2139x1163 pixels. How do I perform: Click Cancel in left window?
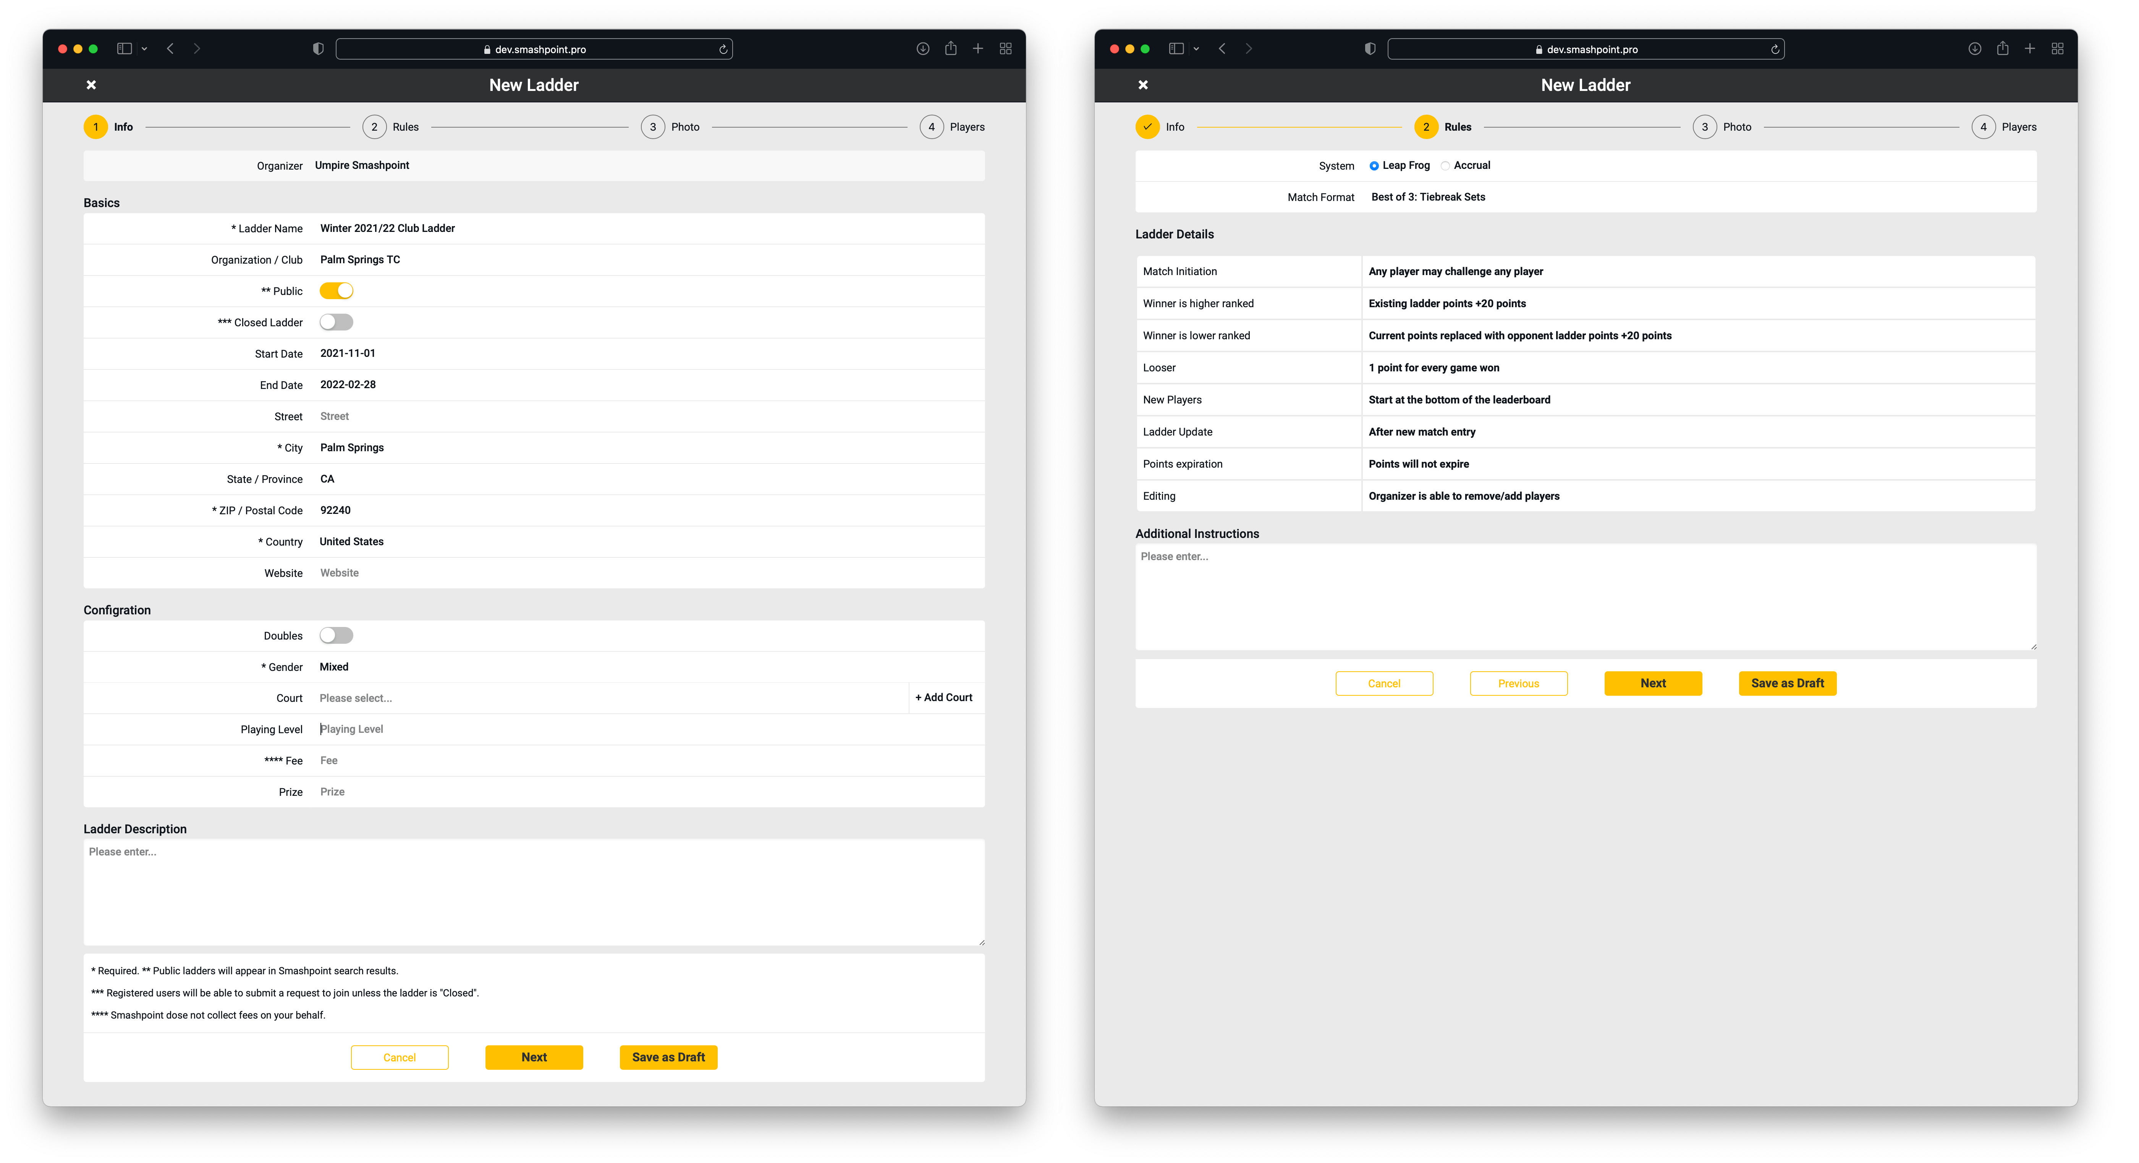[x=400, y=1058]
